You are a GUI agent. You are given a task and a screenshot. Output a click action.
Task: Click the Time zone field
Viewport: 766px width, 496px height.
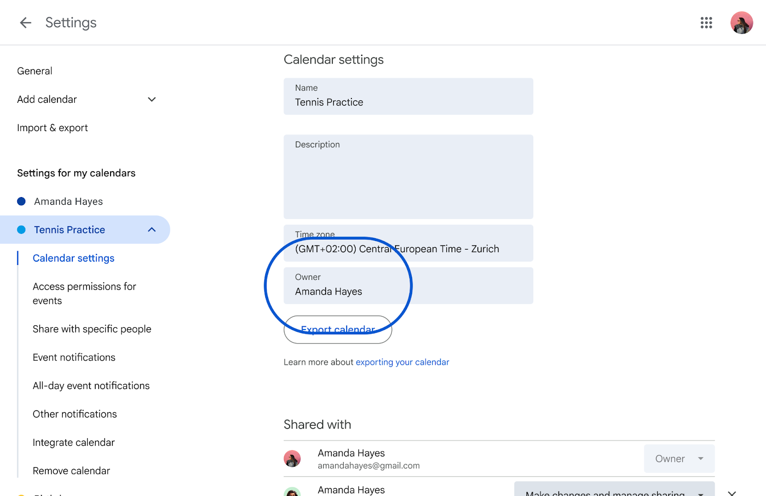pyautogui.click(x=408, y=243)
